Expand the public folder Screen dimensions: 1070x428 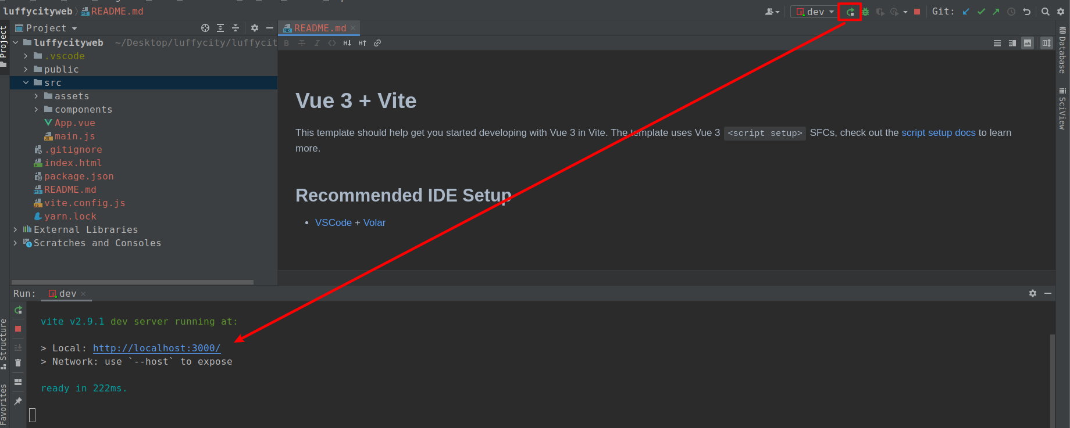click(26, 70)
